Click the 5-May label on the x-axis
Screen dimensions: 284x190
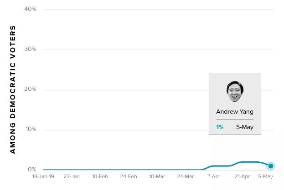click(266, 176)
